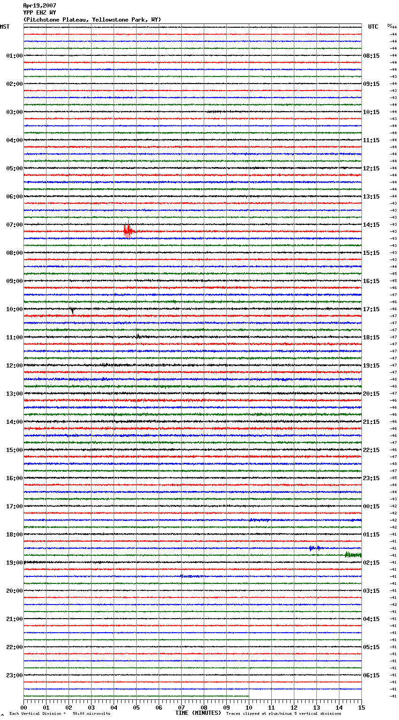
Task: Click the 08:00 MST time label
Action: pos(15,253)
